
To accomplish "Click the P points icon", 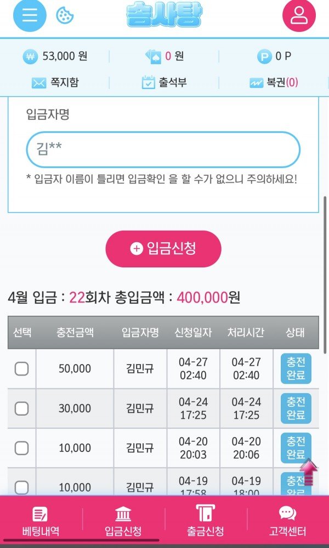I will point(265,56).
